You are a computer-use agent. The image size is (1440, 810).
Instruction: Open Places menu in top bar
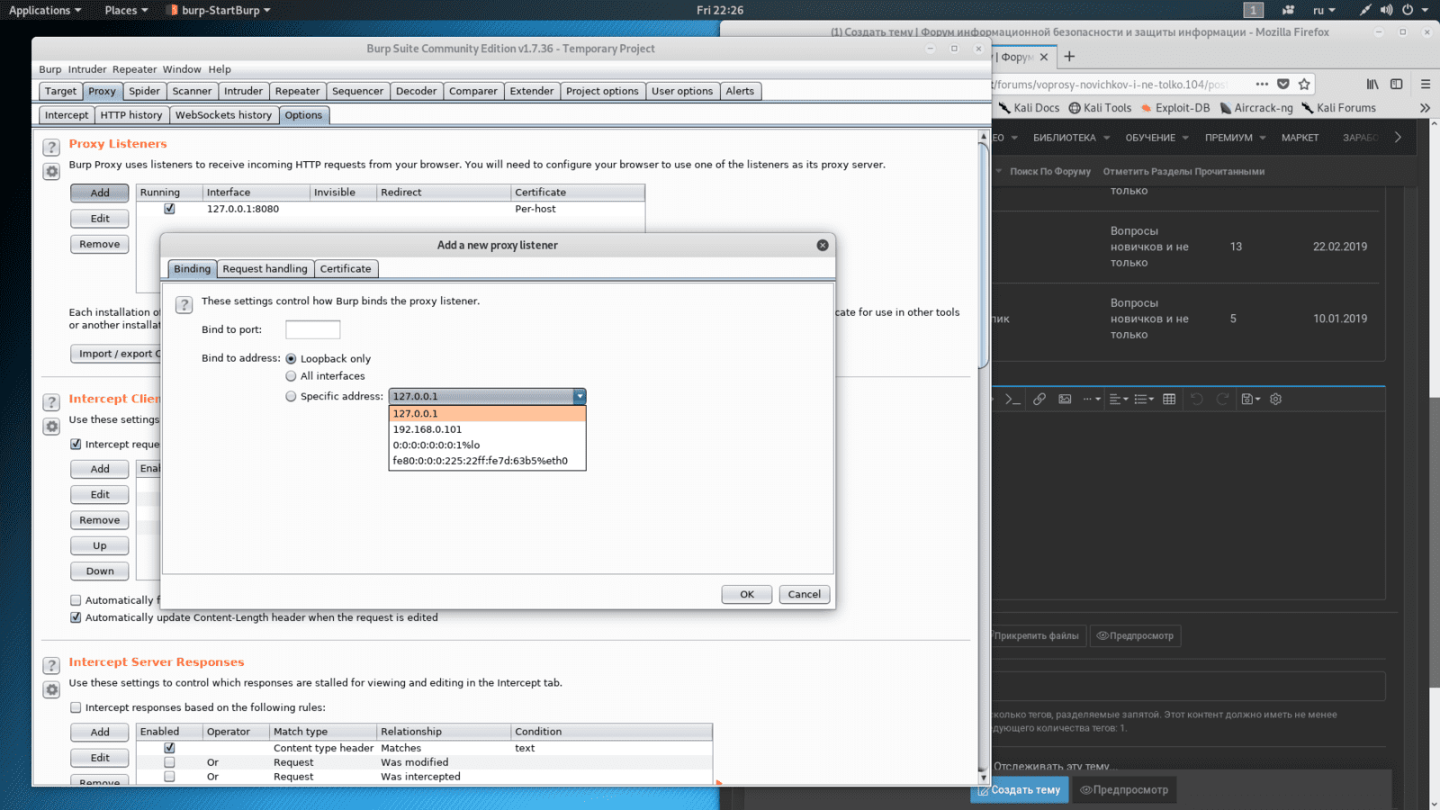(126, 10)
